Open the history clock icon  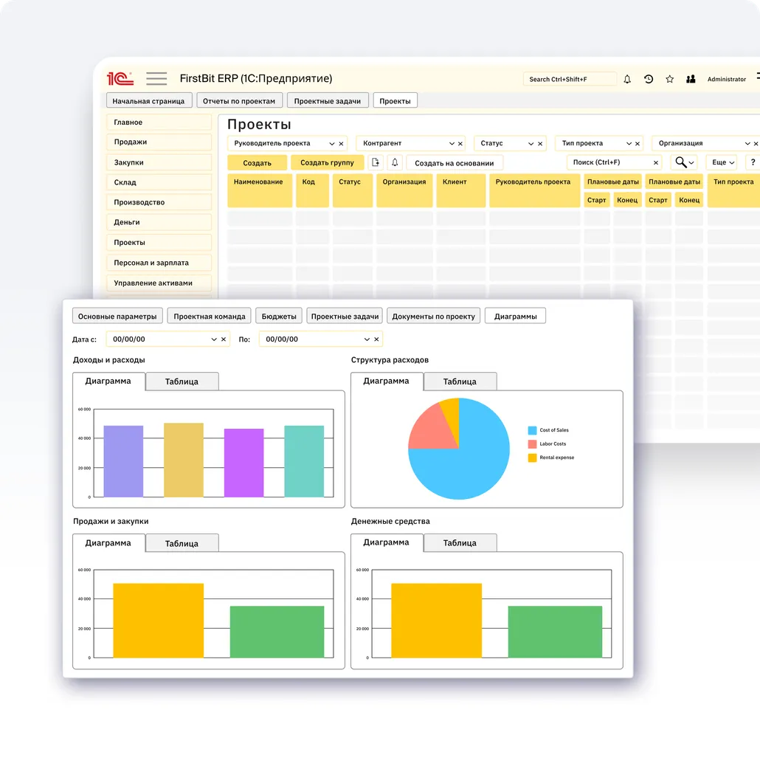[649, 79]
